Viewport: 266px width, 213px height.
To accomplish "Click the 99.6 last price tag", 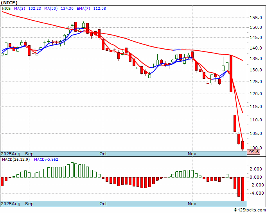I will point(254,152).
